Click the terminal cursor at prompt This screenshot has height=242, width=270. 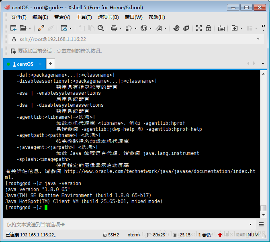click(x=46, y=207)
